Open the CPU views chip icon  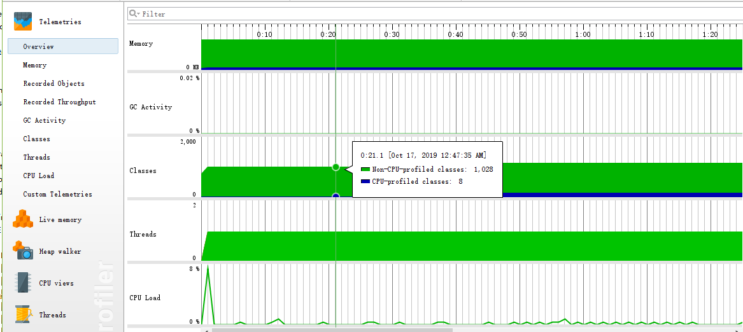(x=23, y=283)
